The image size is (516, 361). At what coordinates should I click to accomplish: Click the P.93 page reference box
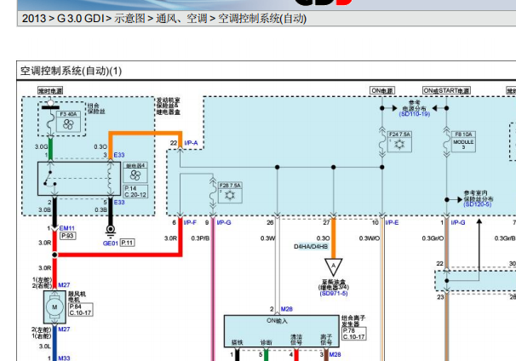[x=68, y=236]
